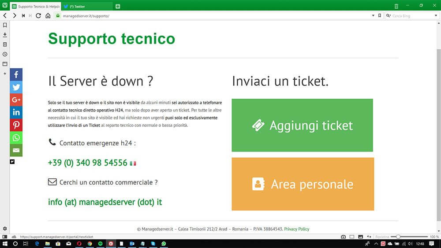
Task: Open the Downloads panel
Action: 5,35
